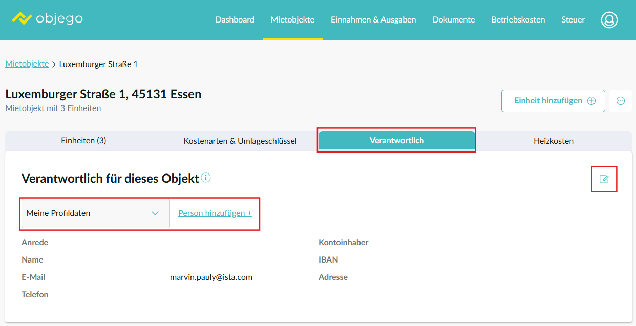The width and height of the screenshot is (636, 326).
Task: Select the Verantwortlich tab
Action: pos(396,141)
